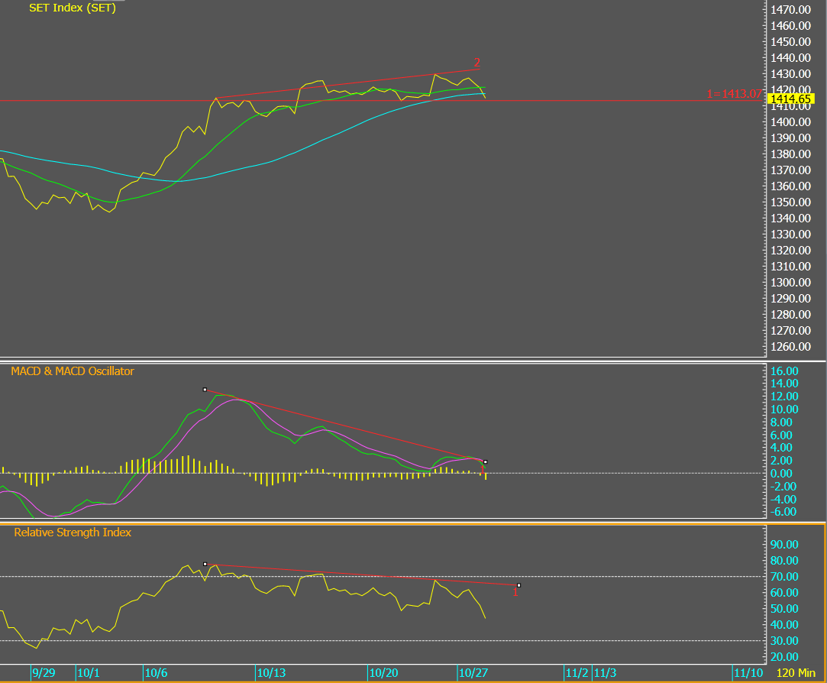Click the 30.00 oversold level on RSI axis
This screenshot has width=827, height=683.
[784, 641]
